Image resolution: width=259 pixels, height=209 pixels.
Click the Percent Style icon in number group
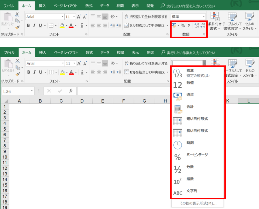click(x=183, y=26)
